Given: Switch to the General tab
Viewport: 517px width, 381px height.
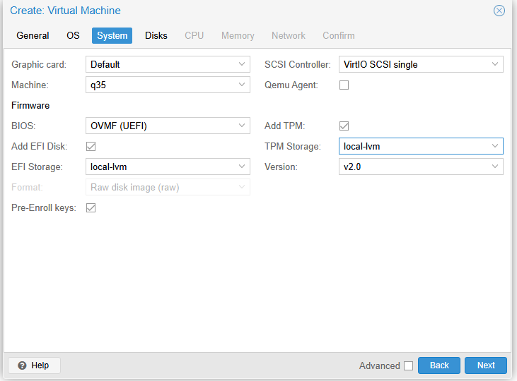Looking at the screenshot, I should (x=33, y=35).
